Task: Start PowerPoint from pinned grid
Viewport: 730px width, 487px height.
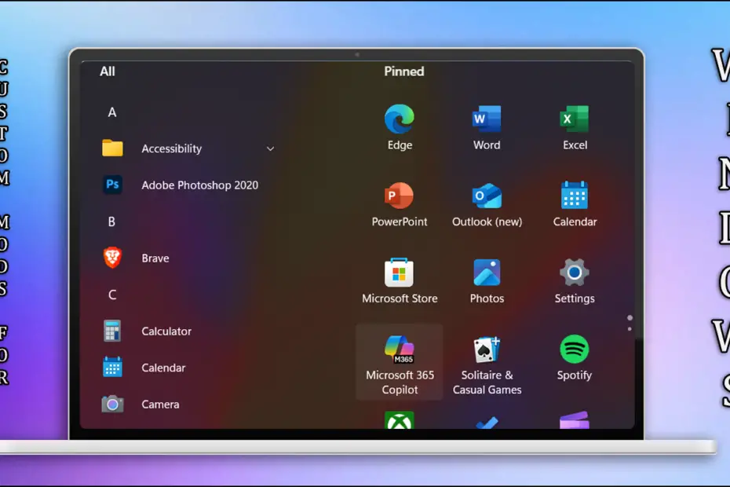Action: pyautogui.click(x=400, y=204)
